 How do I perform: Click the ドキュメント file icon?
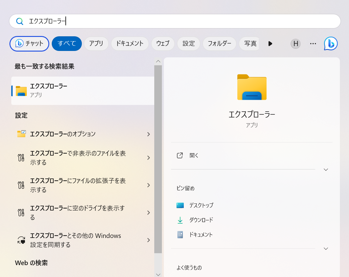pyautogui.click(x=180, y=235)
